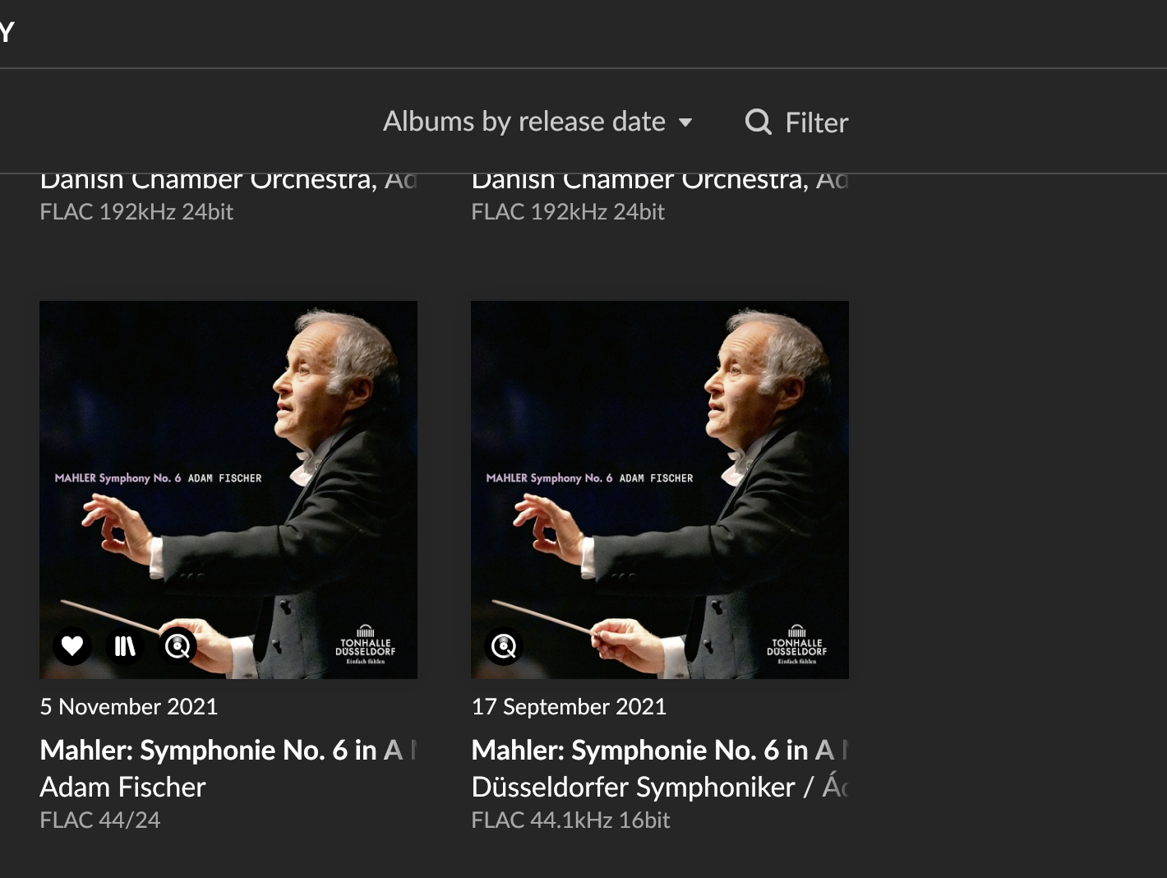Open the Mahler title under 17 September 2021
1167x878 pixels.
pyautogui.click(x=653, y=750)
